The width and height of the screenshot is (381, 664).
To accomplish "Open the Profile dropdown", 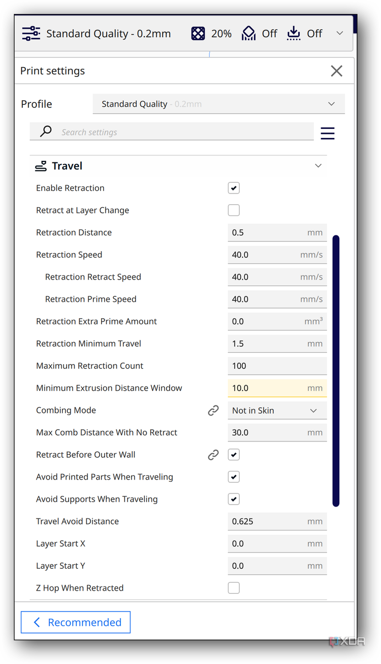I will 219,104.
